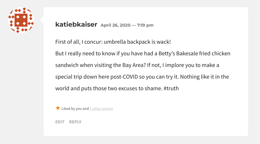Click the word "sandwich" in comment
The height and width of the screenshot is (144, 260).
coord(67,65)
